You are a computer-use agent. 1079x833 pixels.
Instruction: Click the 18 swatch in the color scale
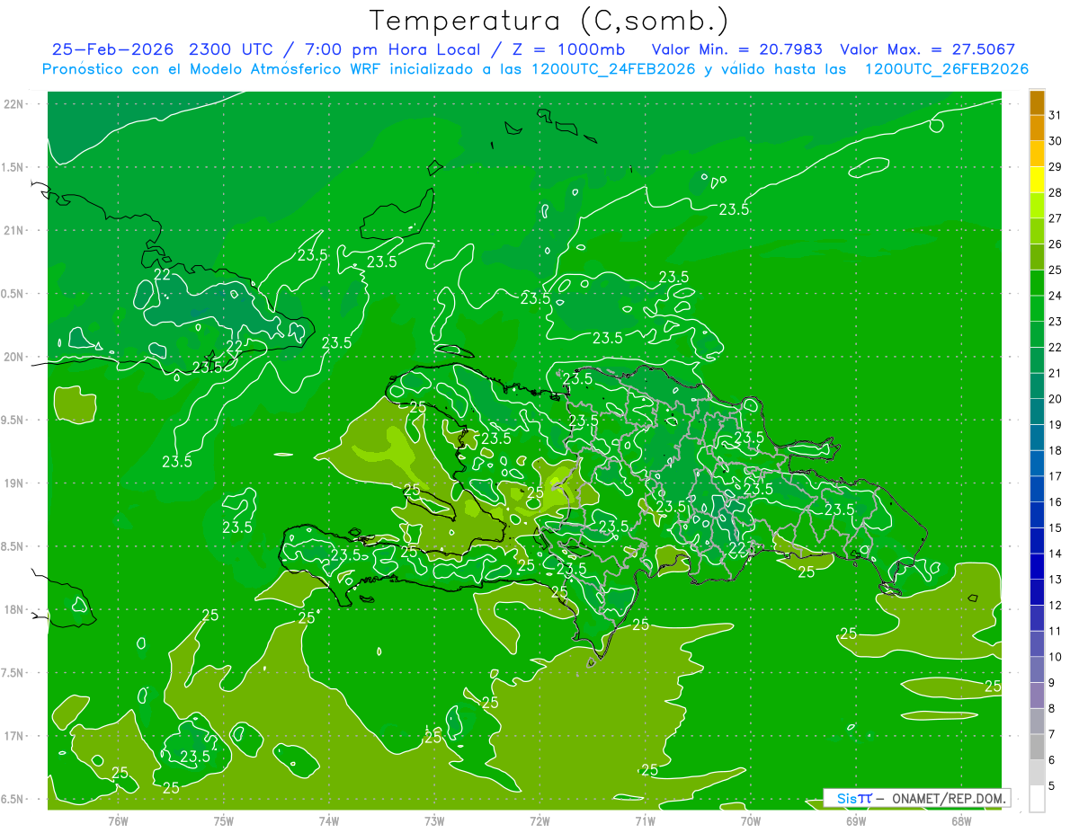coord(1037,438)
